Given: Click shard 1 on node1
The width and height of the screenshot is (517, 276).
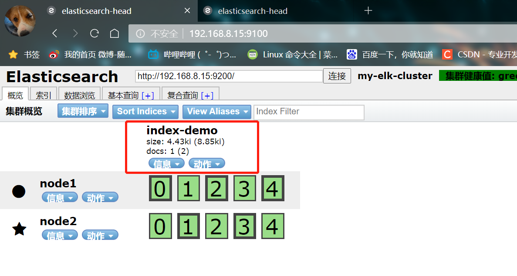Looking at the screenshot, I should pyautogui.click(x=188, y=189).
